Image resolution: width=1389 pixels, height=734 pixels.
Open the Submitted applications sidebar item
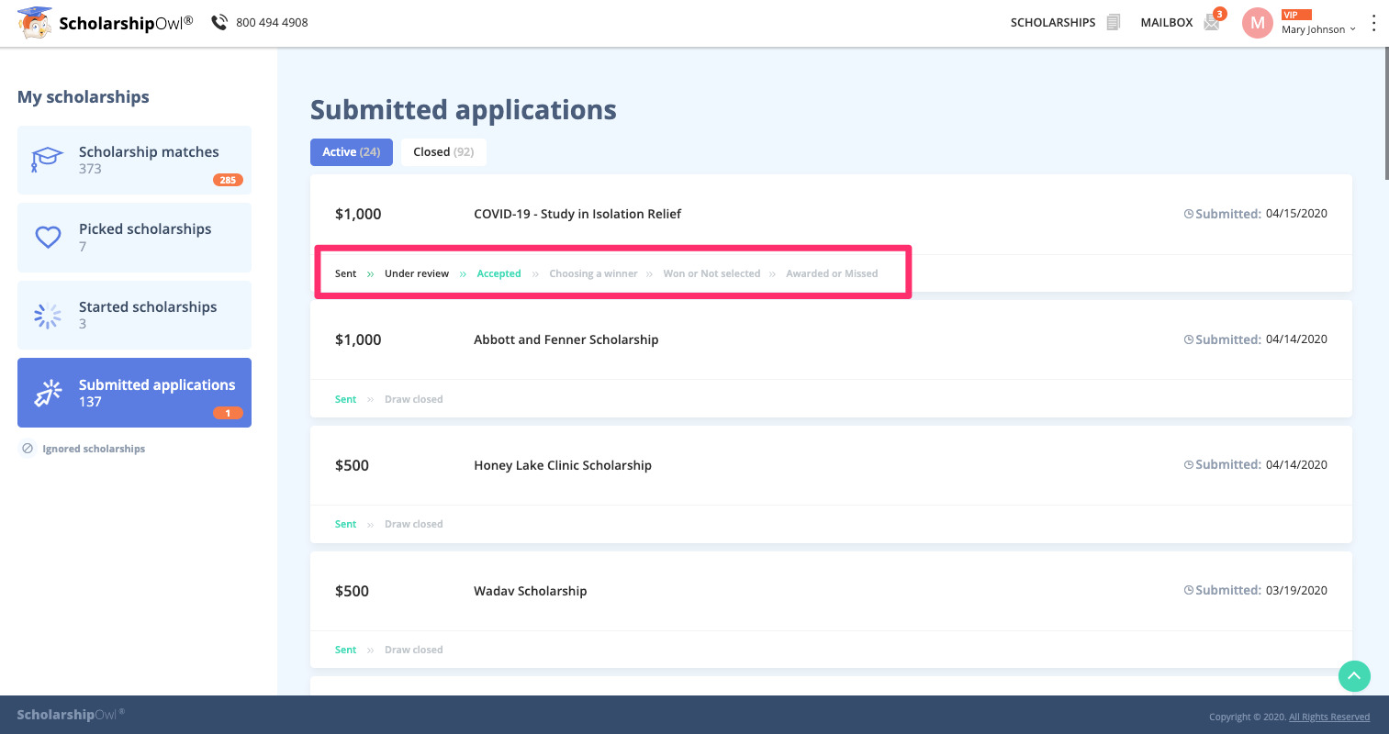tap(134, 393)
